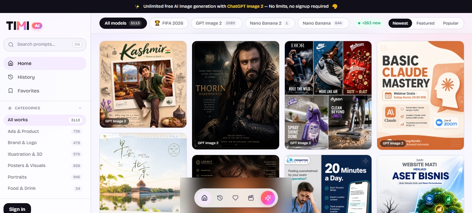Open the Thorin Oakenshield poster thumbnail
Screen dimensions: 472x213
tap(235, 95)
